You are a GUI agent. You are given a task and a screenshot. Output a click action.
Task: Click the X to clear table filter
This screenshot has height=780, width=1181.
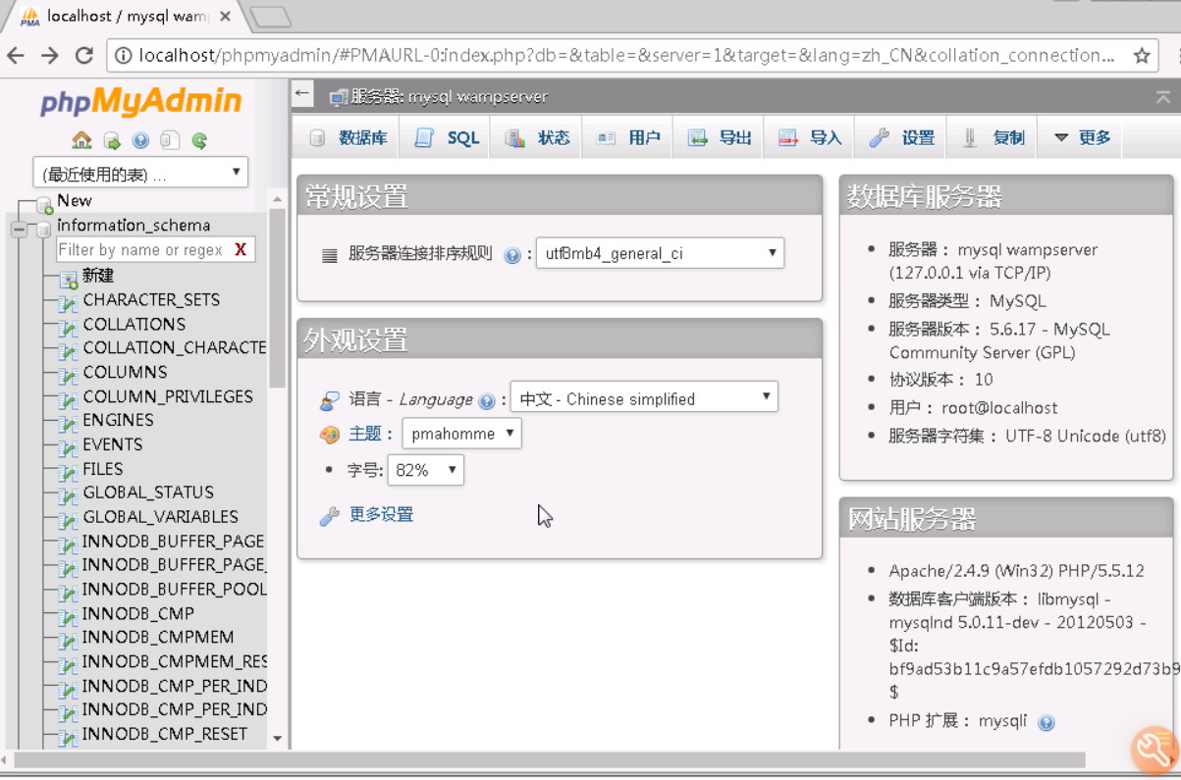coord(241,250)
